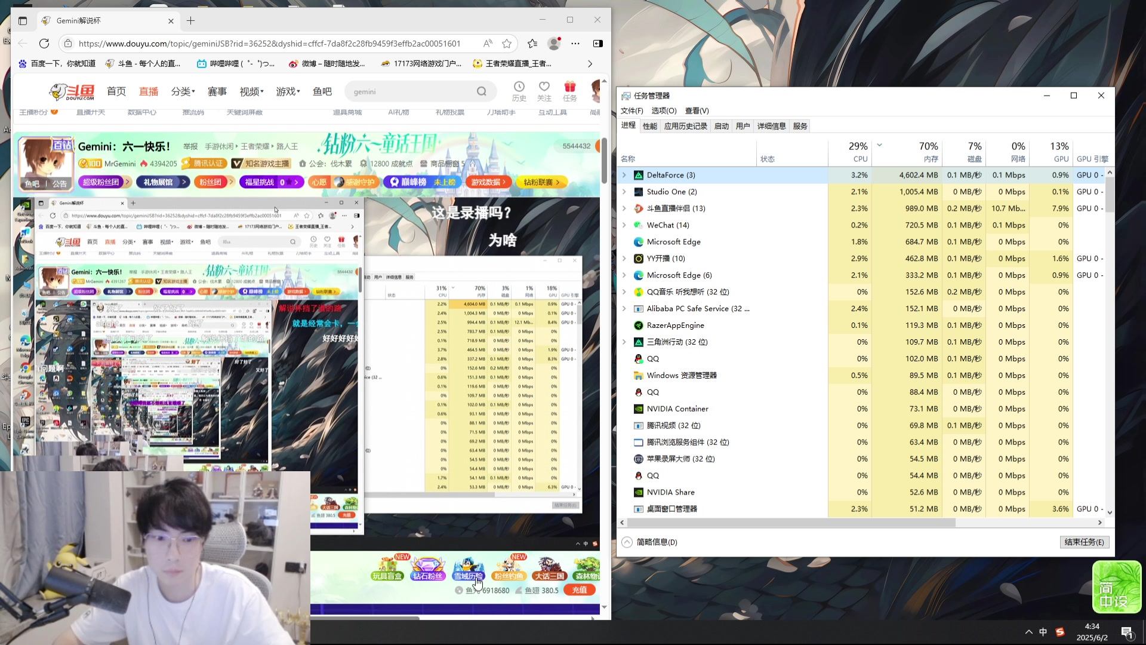Open Douyu 历史 history icon
The image size is (1146, 645).
point(519,91)
